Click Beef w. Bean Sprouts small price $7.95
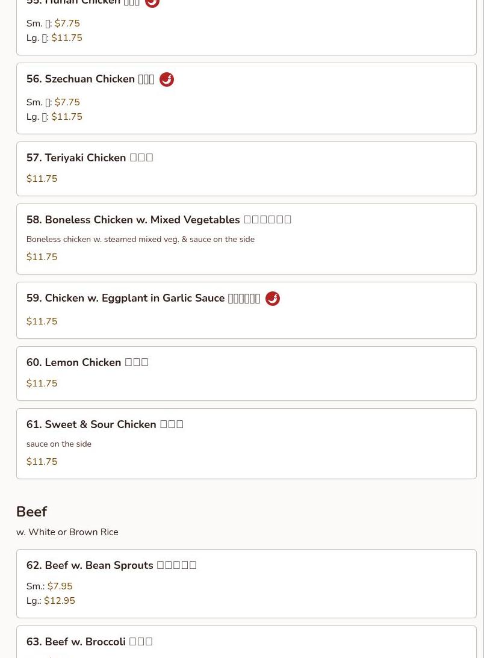 tap(60, 586)
